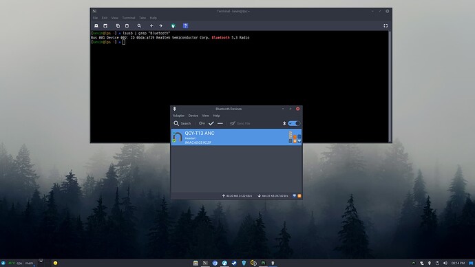This screenshot has height=267, width=475.
Task: Click Send File in the Bluetooth toolbar
Action: tap(240, 123)
